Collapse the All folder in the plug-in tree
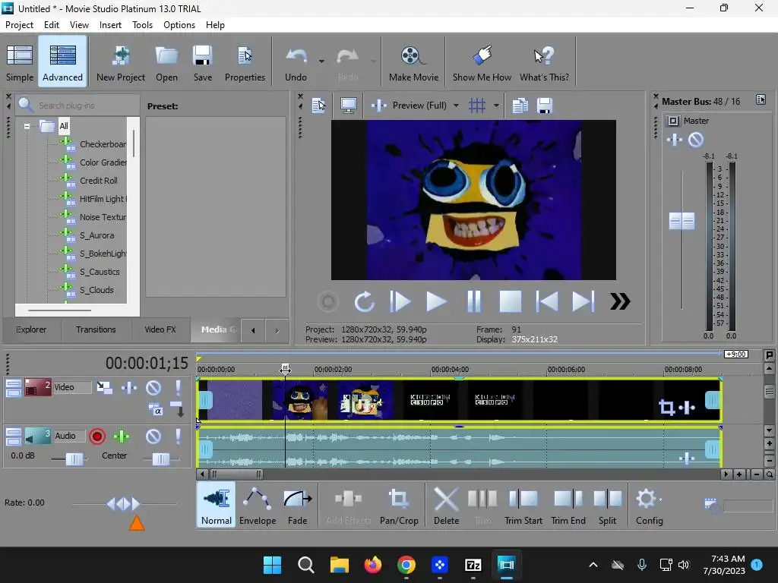The width and height of the screenshot is (778, 583). point(27,126)
